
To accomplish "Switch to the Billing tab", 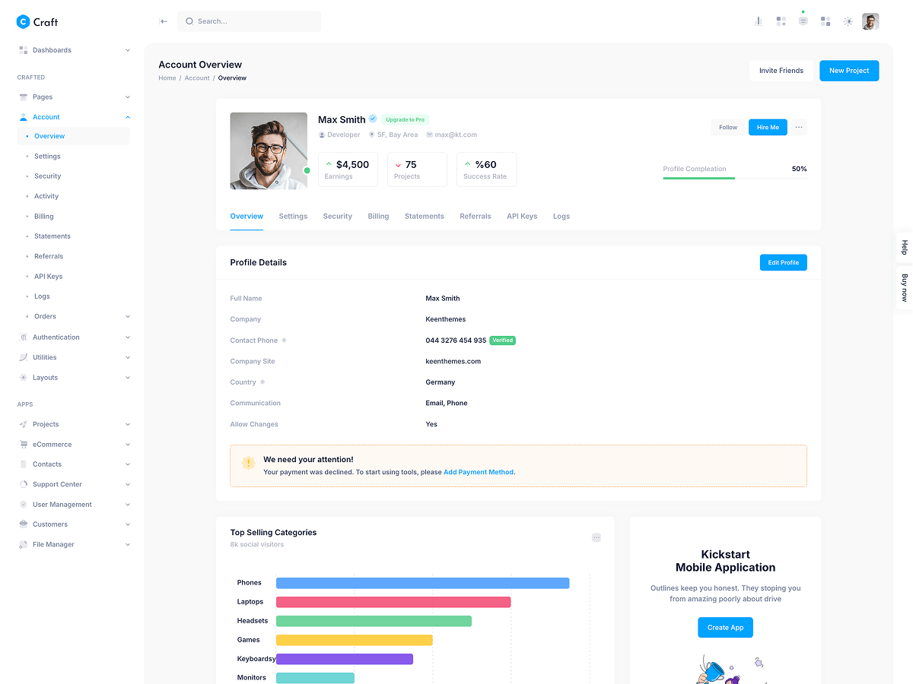I will 378,217.
